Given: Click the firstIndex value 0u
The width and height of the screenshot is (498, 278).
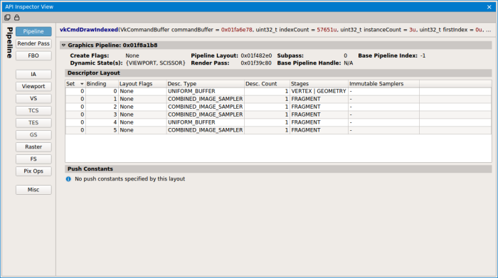Looking at the screenshot, I should click(x=479, y=30).
